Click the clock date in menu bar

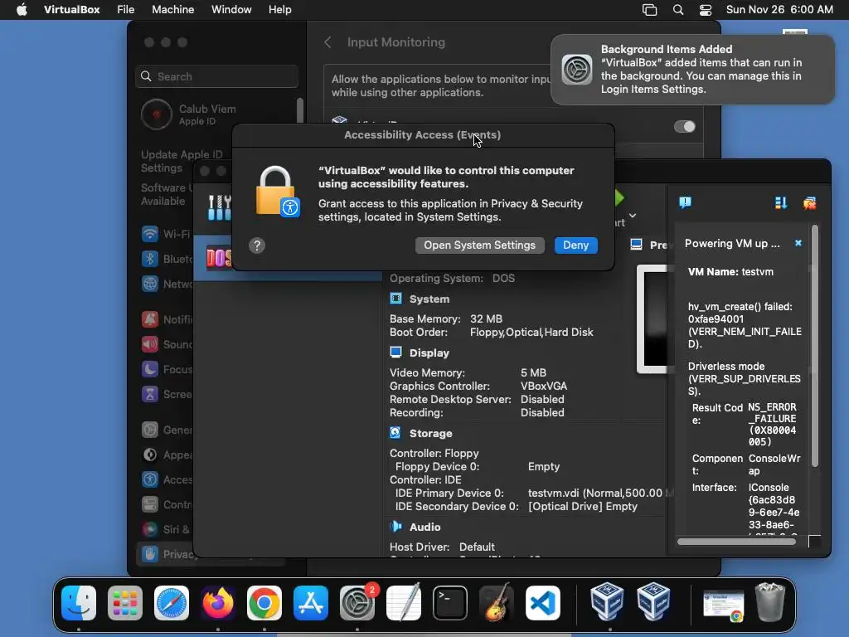[x=779, y=10]
